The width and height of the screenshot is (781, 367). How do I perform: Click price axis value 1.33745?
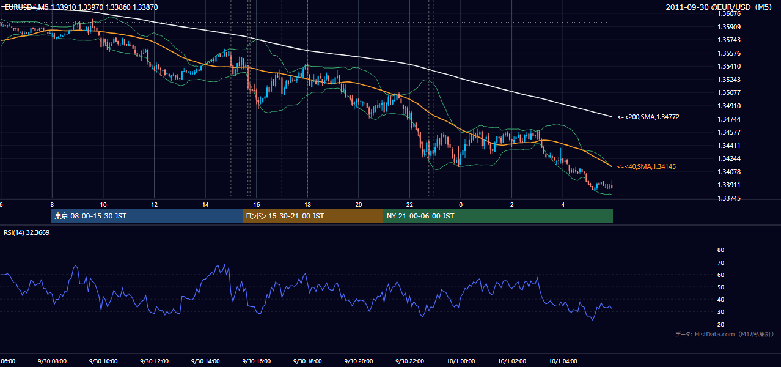point(728,198)
